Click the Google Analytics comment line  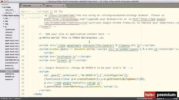tap(86, 68)
